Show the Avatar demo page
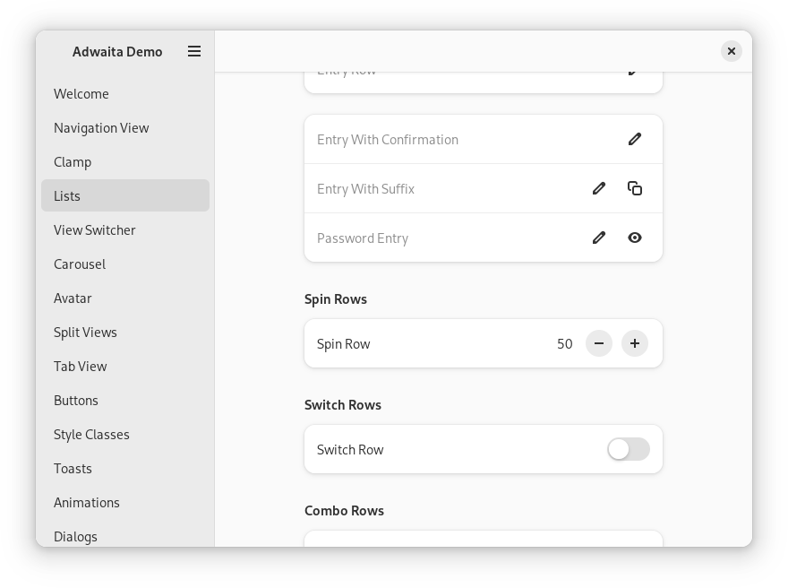Image resolution: width=788 pixels, height=588 pixels. tap(125, 298)
